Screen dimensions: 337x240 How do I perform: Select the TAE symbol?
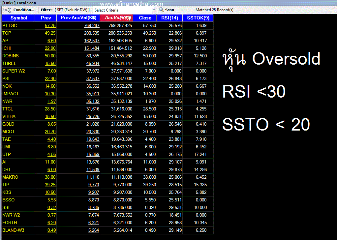7,139
